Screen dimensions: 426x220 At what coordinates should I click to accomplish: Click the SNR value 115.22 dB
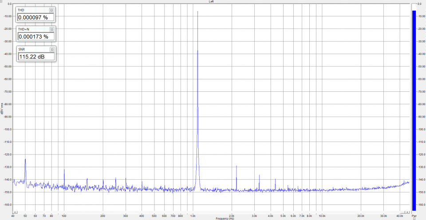35,57
